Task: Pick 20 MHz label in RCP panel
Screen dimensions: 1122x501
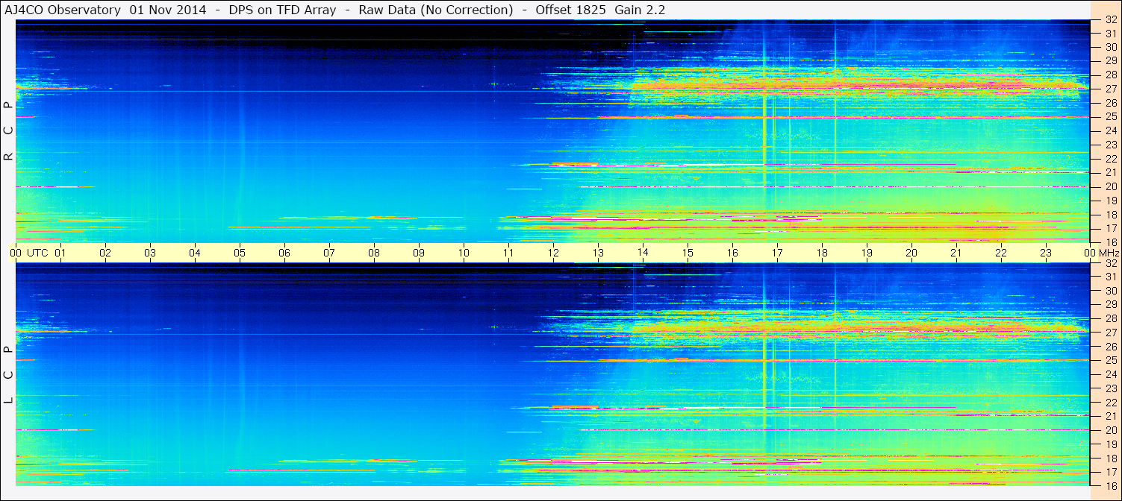Action: (x=1110, y=186)
